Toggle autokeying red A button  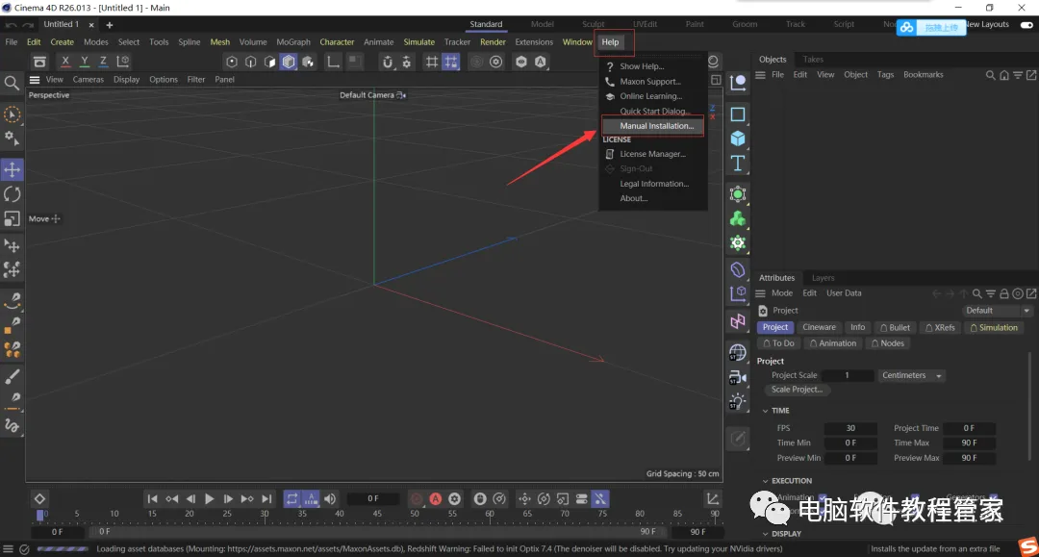point(436,498)
